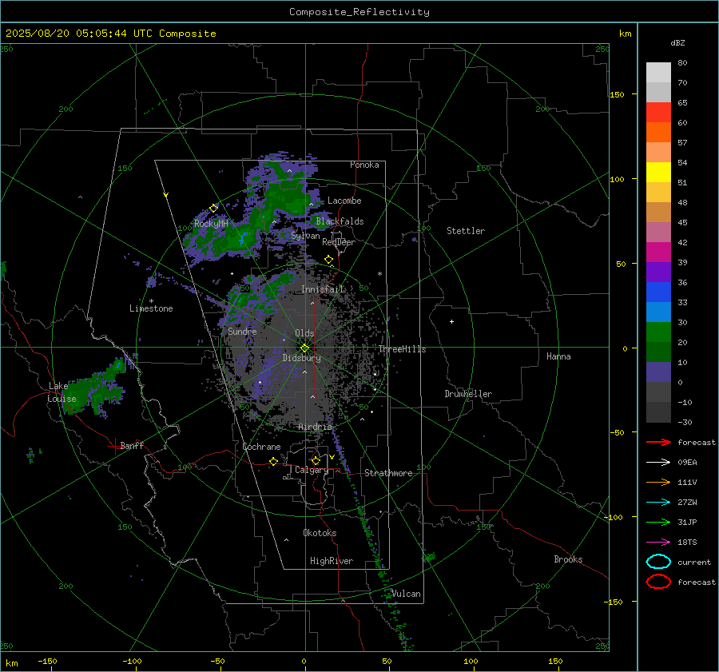Screen dimensions: 719x672
Task: Click the Drumheller city label
Action: 468,394
